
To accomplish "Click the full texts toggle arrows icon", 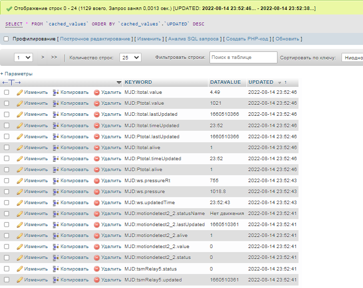I will coord(11,82).
